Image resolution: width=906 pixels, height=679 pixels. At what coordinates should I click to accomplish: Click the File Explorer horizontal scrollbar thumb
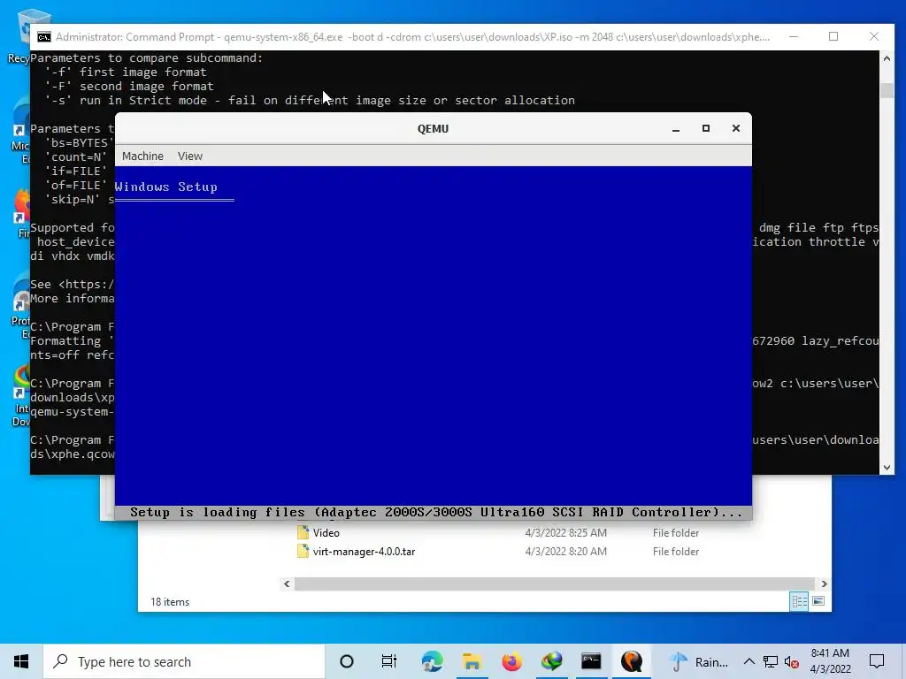554,584
